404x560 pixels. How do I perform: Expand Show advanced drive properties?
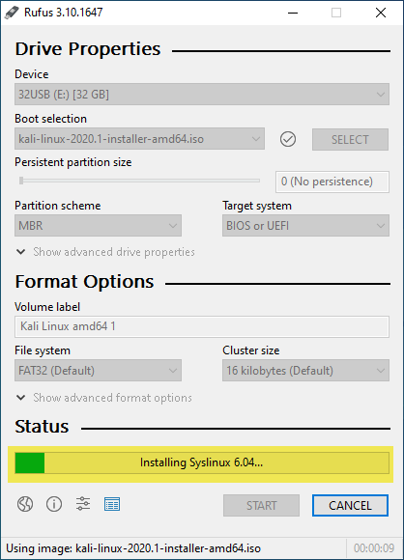pyautogui.click(x=105, y=252)
